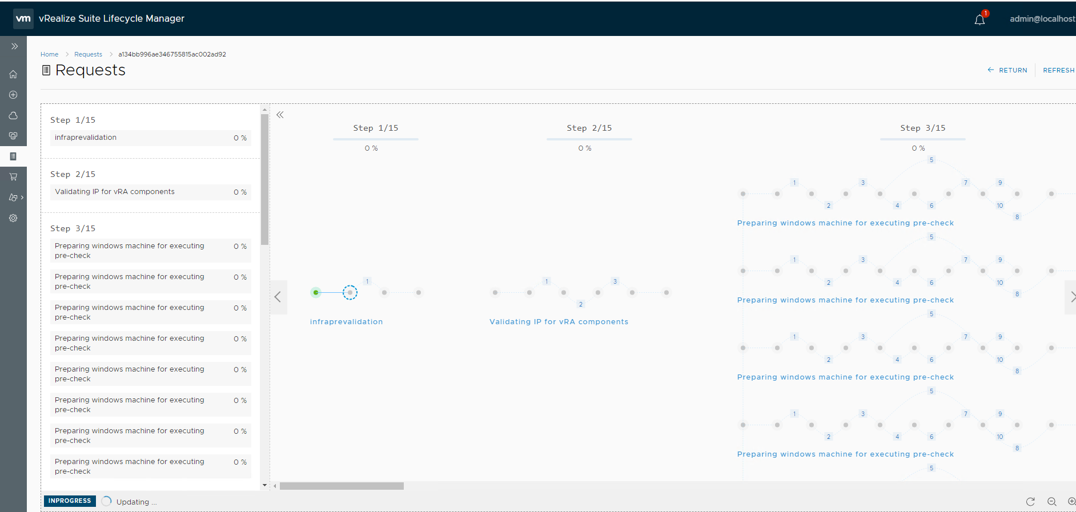Viewport: 1076px width, 512px height.
Task: Open the admin@localhost user menu
Action: pos(1042,19)
